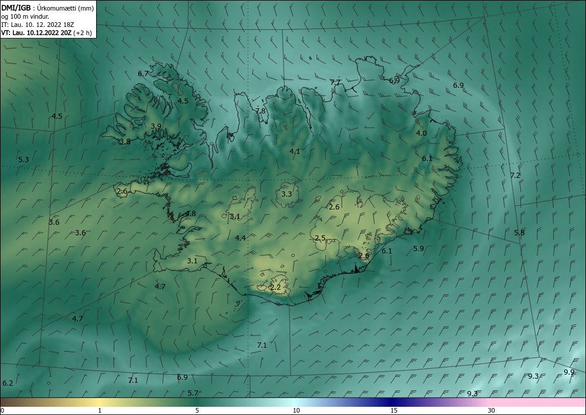The width and height of the screenshot is (586, 415).
Task: Click the legend title 'DMI/IGB : Úrkomumætti (mm)'
Action: pos(47,8)
